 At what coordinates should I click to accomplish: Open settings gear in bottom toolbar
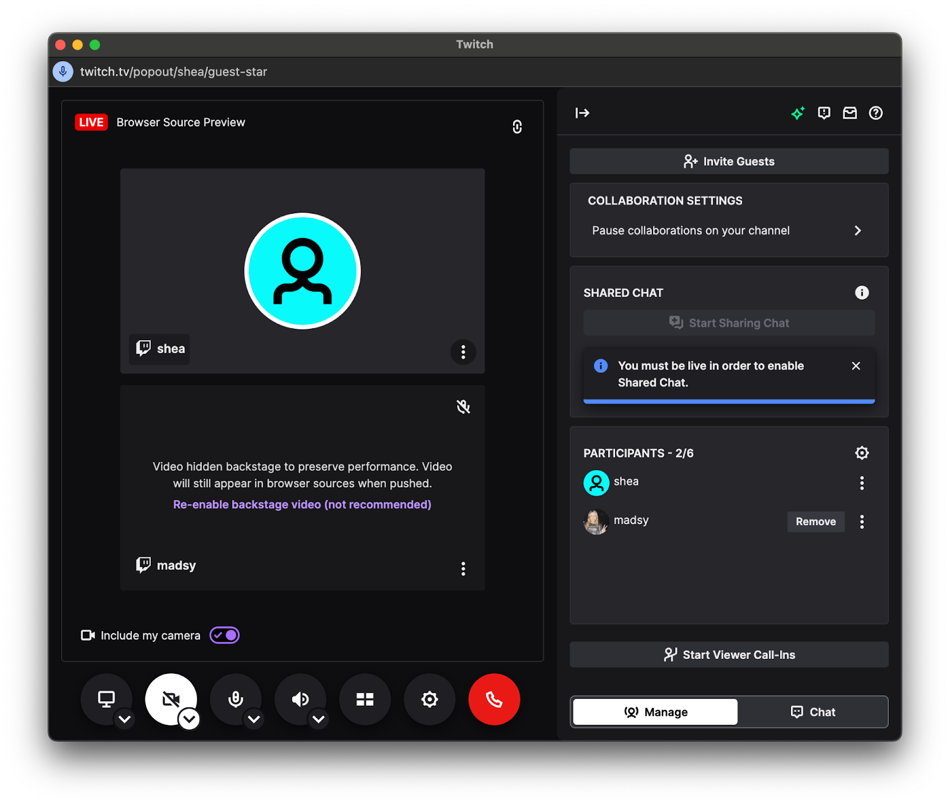click(x=429, y=699)
